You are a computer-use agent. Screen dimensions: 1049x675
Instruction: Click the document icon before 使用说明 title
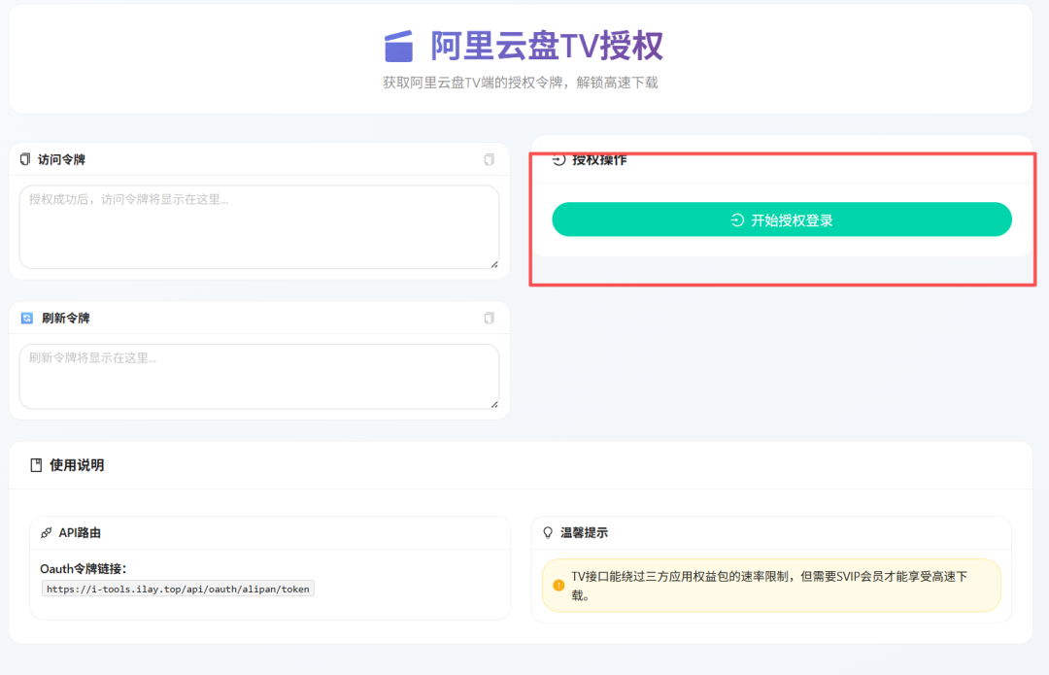(35, 464)
